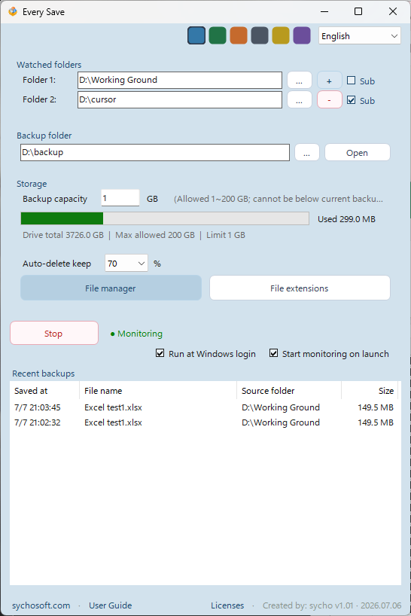Remove Folder 2 with the minus button
The height and width of the screenshot is (616, 411).
tap(330, 100)
